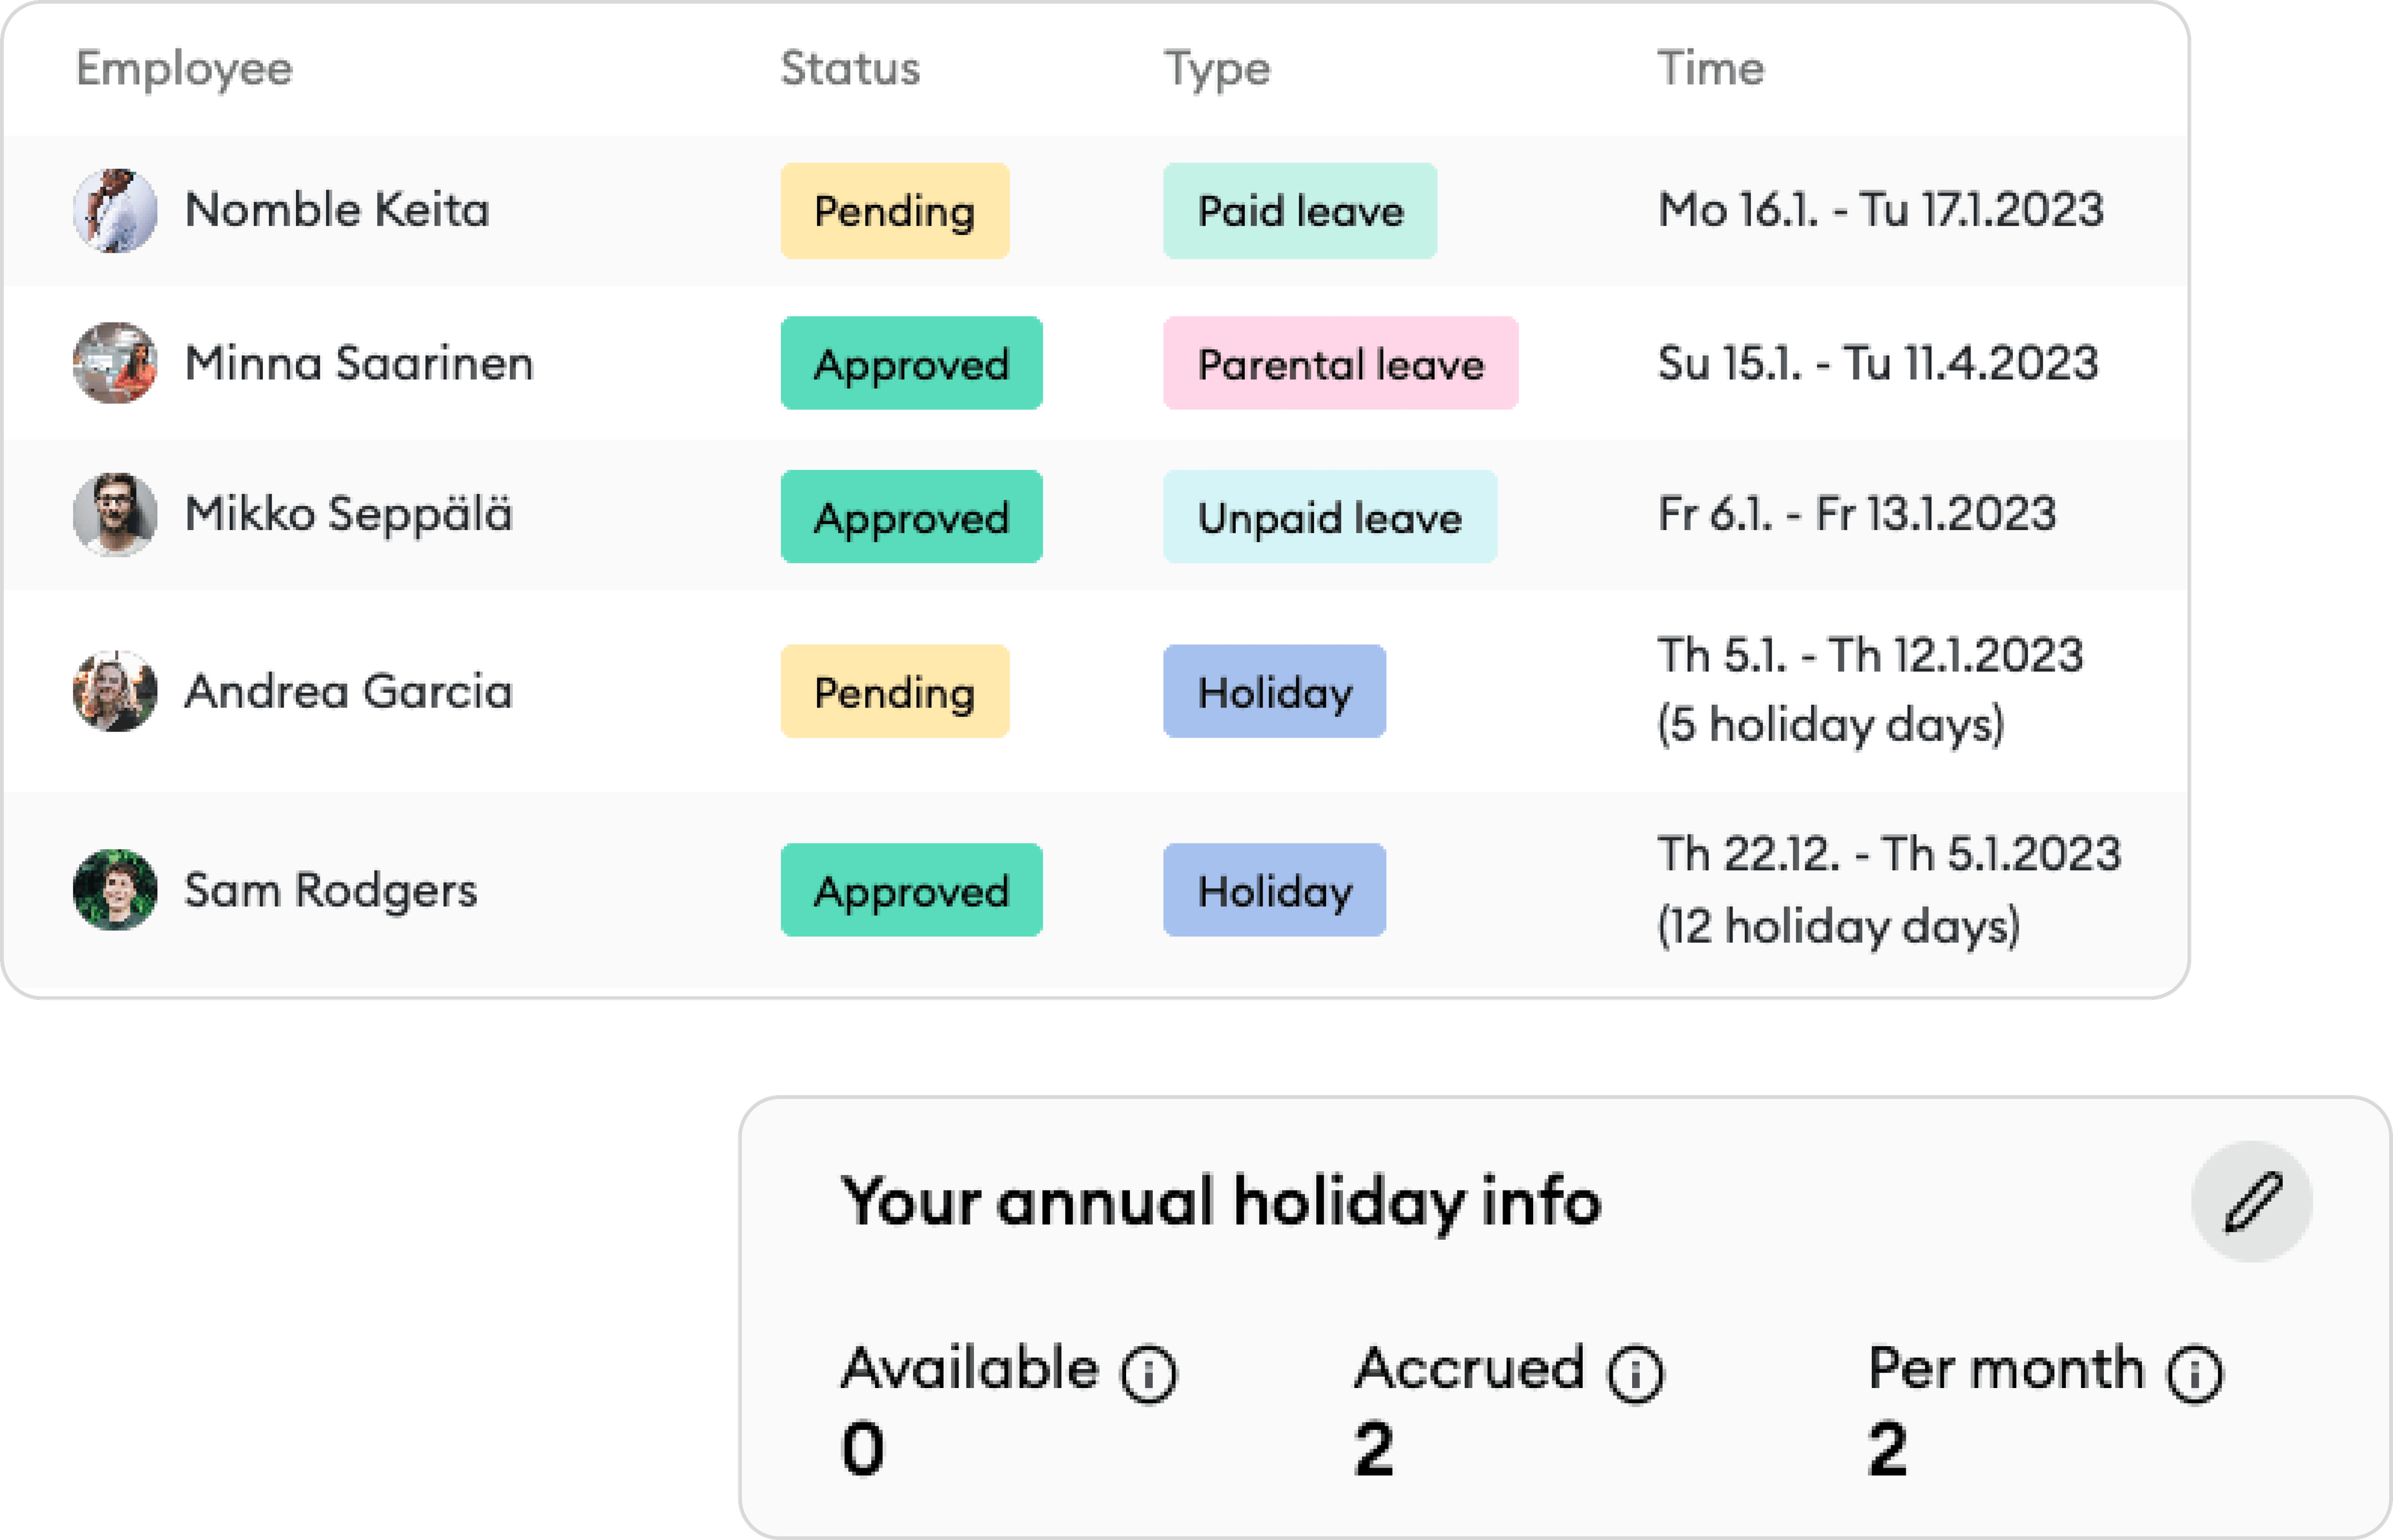
Task: Click the Unpaid leave type tag
Action: click(1330, 517)
